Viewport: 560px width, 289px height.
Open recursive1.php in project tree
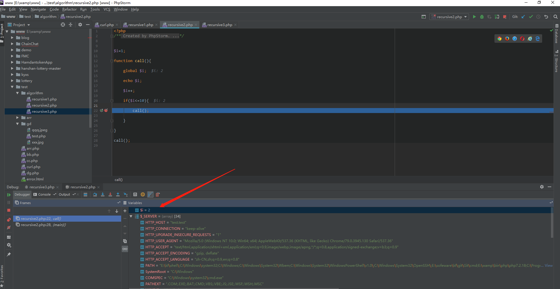click(x=44, y=99)
